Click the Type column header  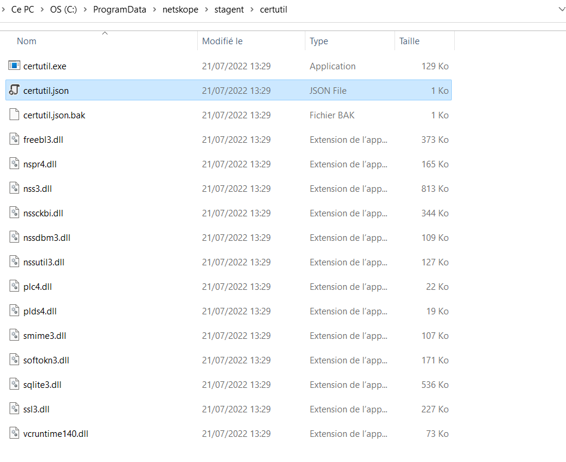tap(319, 41)
